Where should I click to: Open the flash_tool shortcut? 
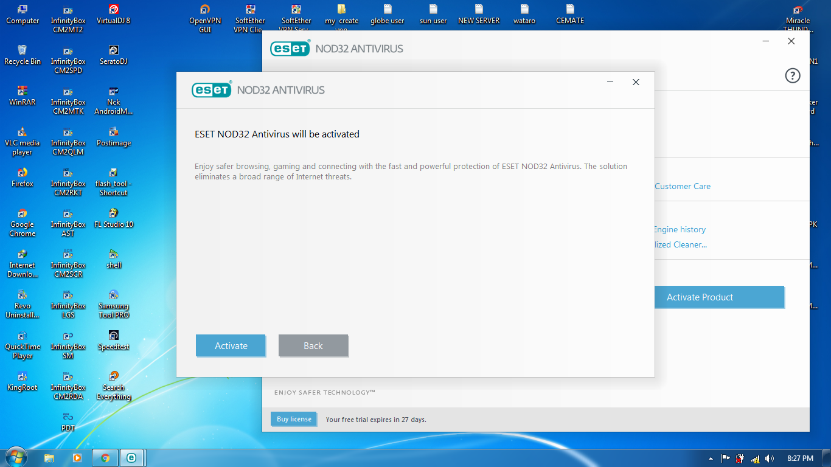pos(114,182)
